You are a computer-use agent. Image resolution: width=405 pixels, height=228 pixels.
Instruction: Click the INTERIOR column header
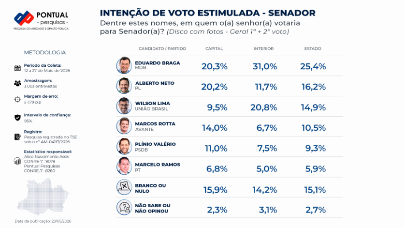(x=263, y=49)
